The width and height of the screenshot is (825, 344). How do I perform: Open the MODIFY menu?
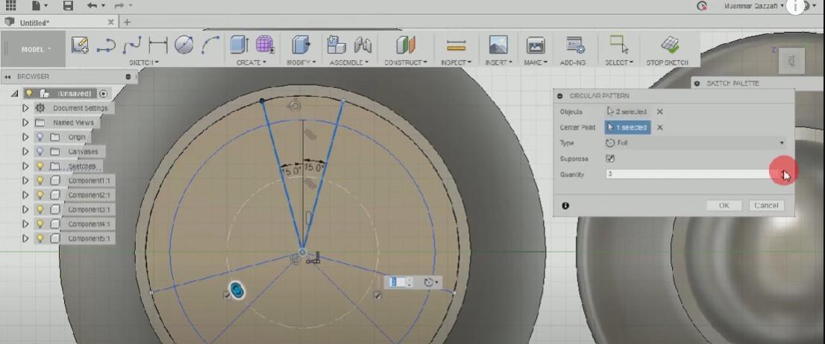pos(301,63)
